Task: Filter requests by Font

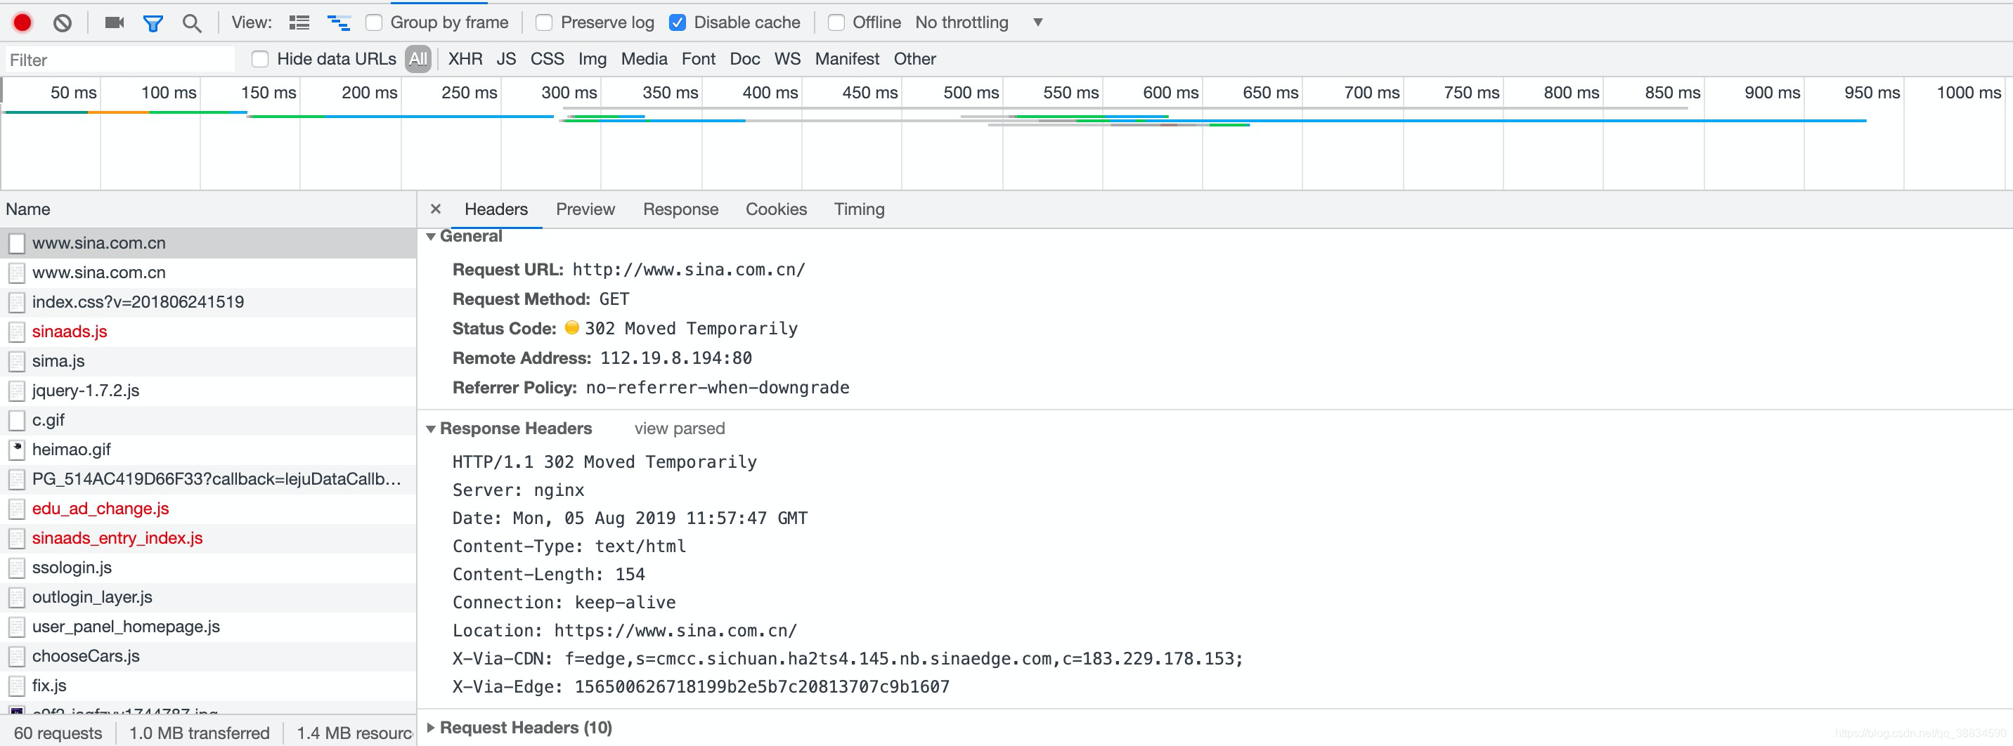Action: click(699, 60)
